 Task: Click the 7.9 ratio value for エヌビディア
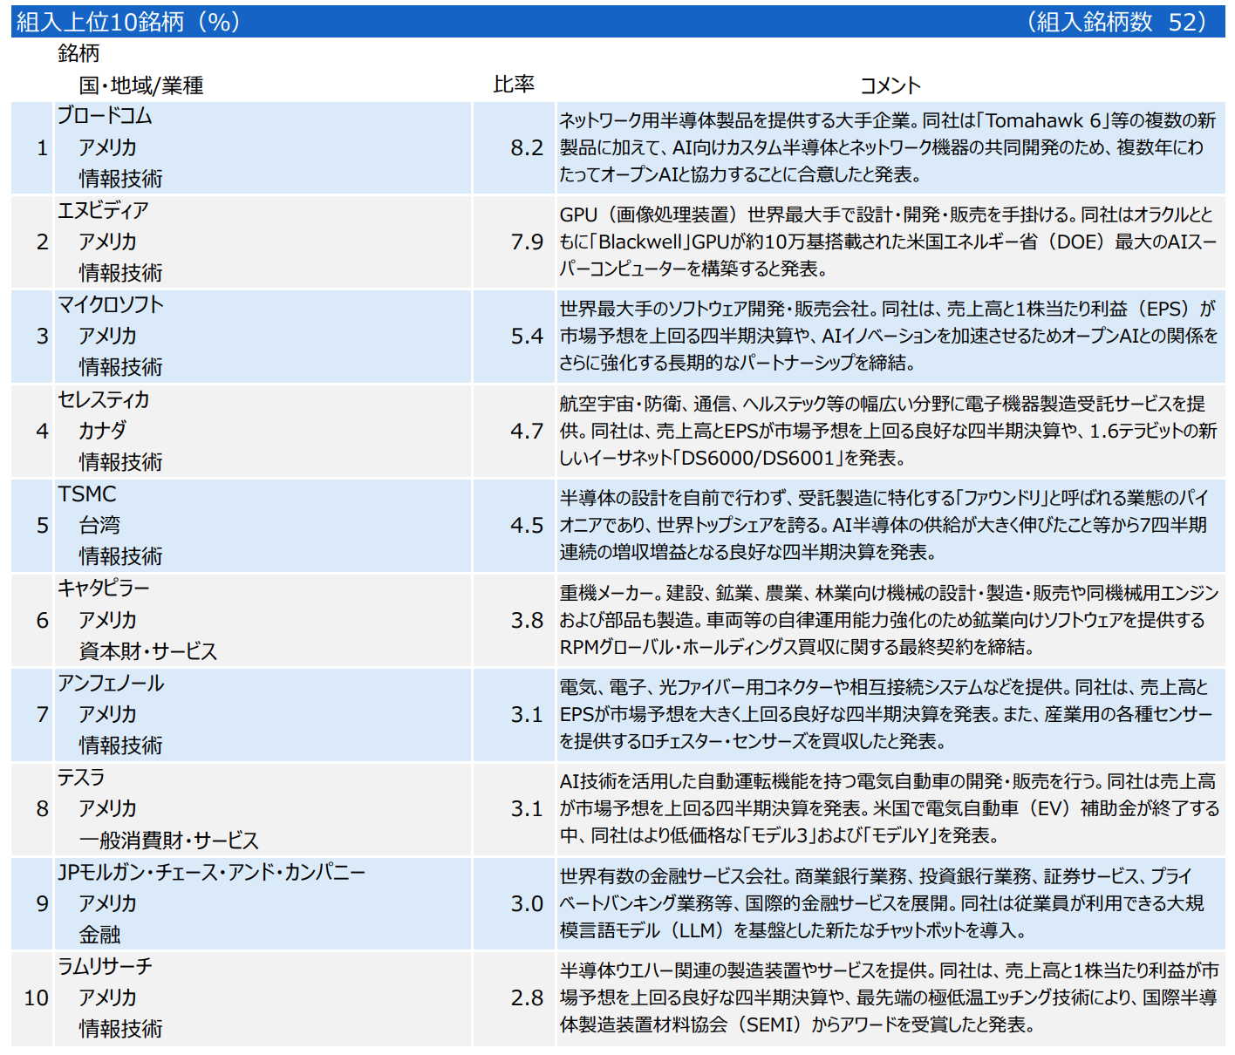coord(529,242)
